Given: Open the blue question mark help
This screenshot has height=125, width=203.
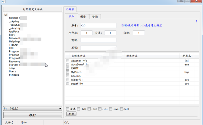Looking at the screenshot, I should (x=196, y=21).
